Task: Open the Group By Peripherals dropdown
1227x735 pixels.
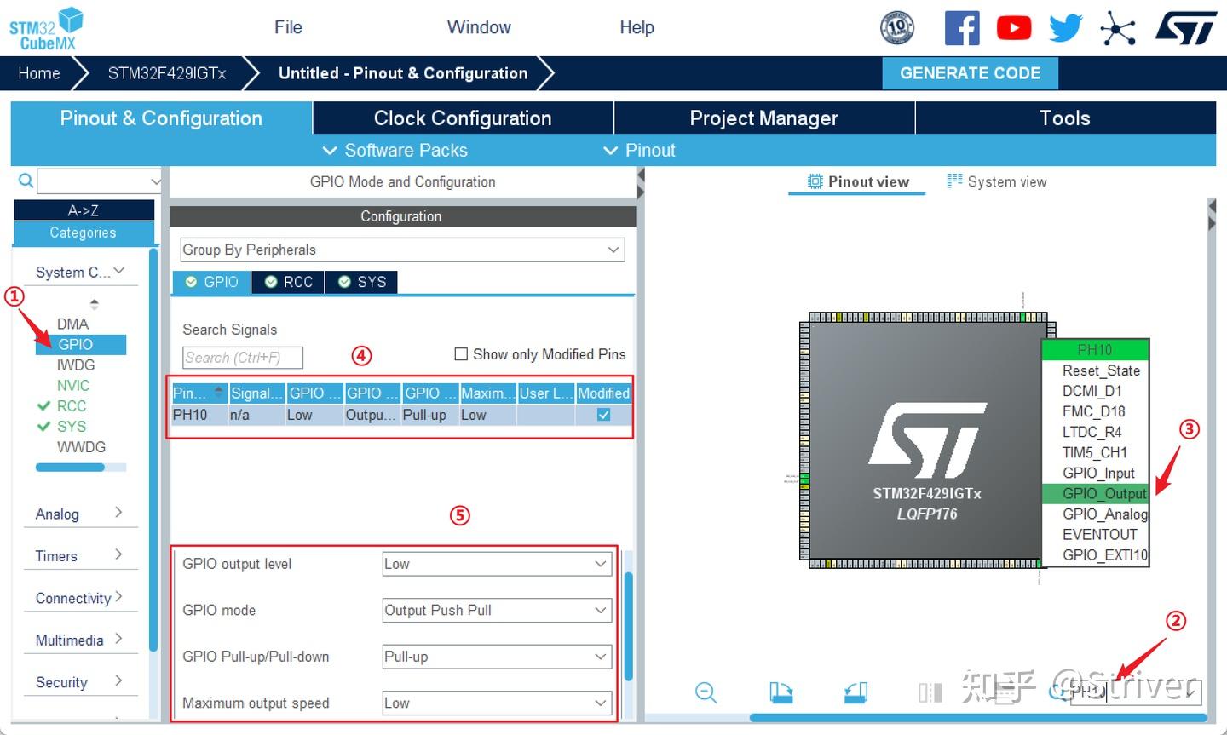Action: point(402,250)
